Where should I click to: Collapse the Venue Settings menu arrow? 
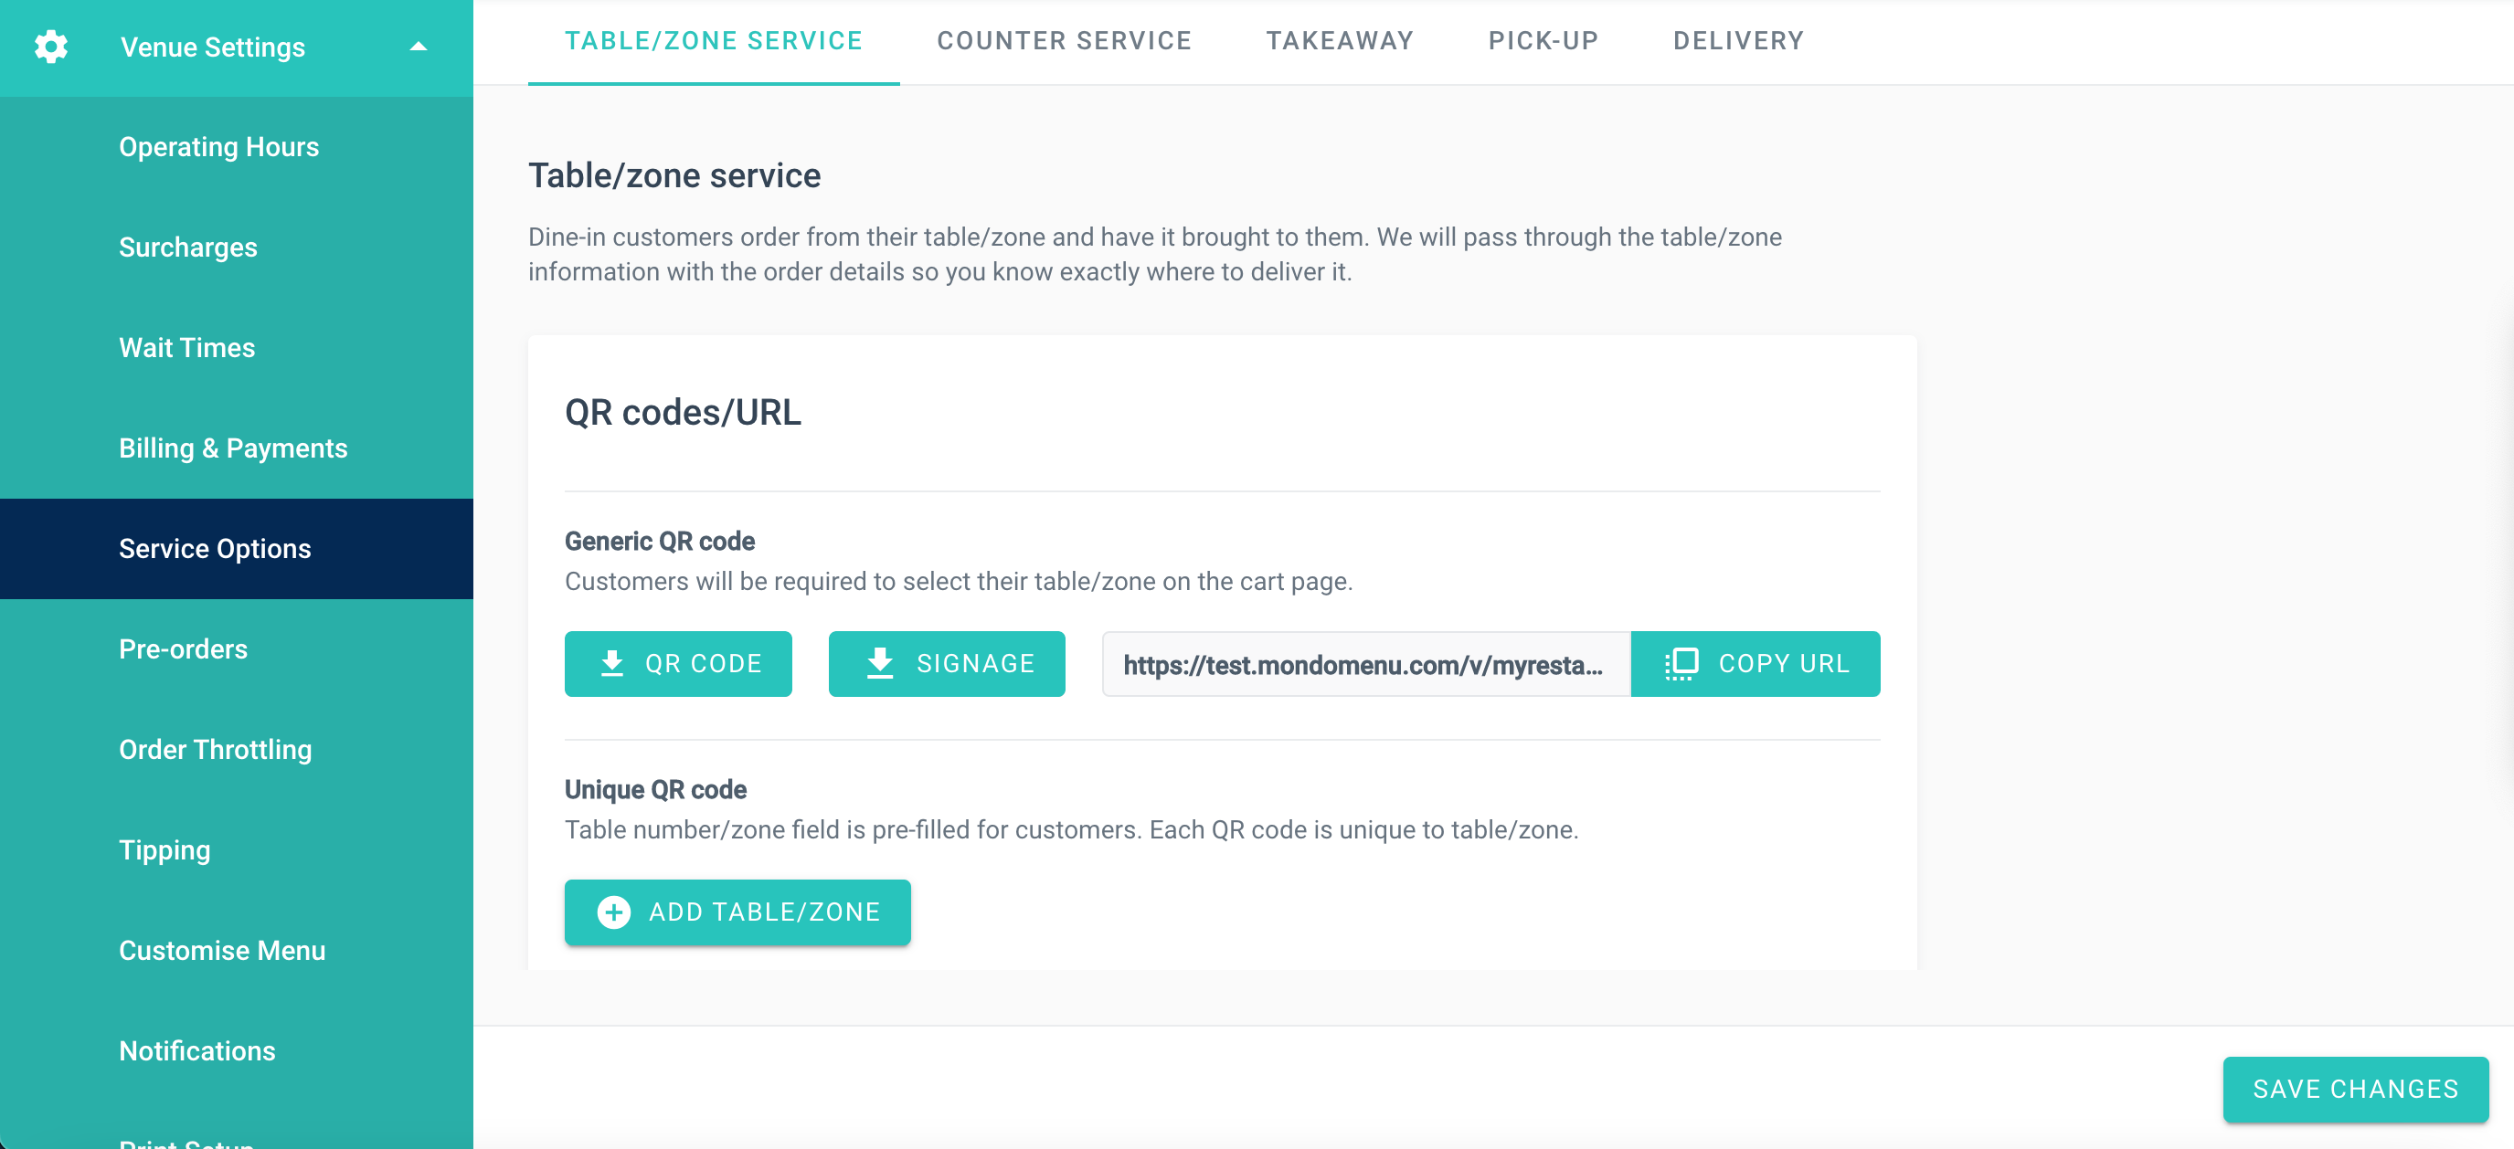click(419, 47)
